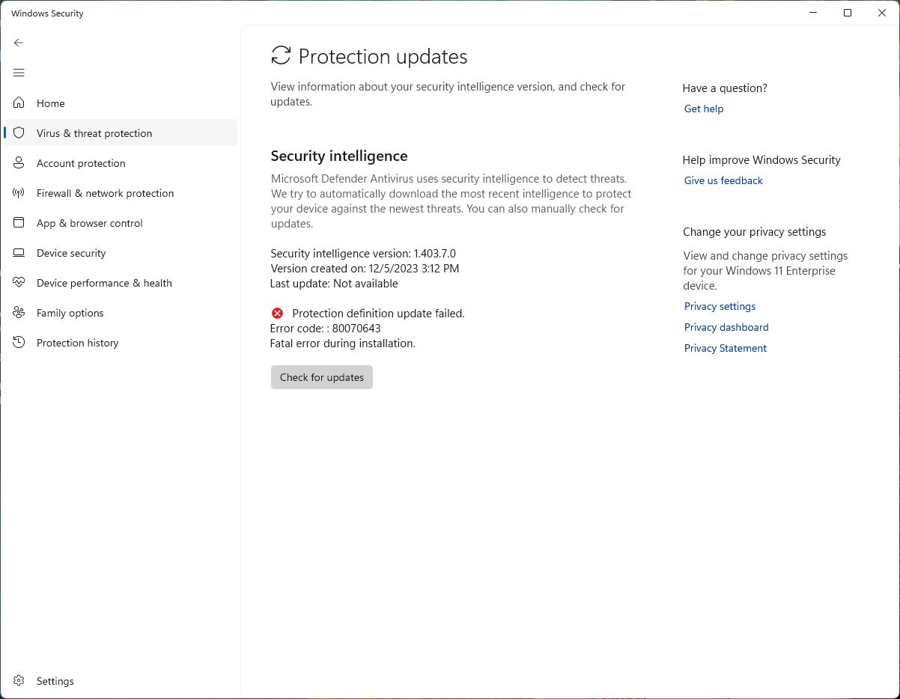Viewport: 900px width, 699px height.
Task: Click the Device security laptop icon
Action: [19, 253]
